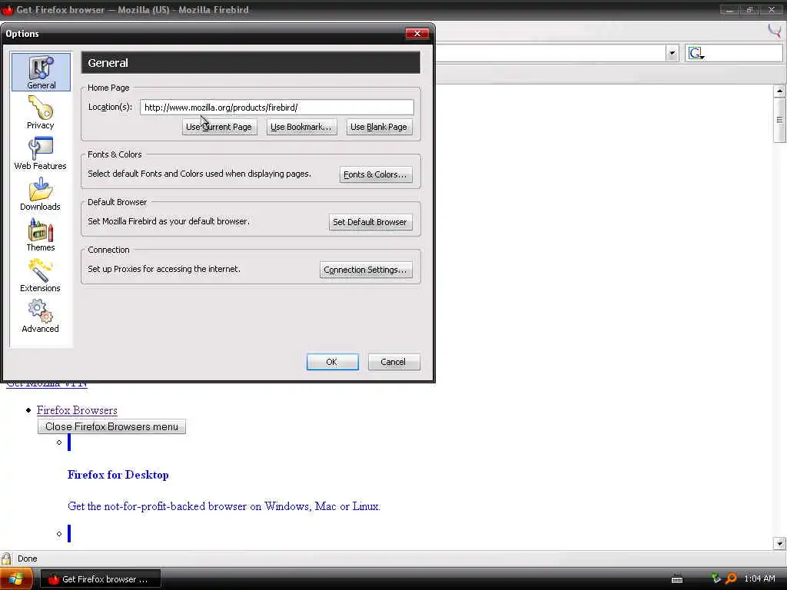
Task: Click the home page Location(s) field
Action: (x=277, y=108)
